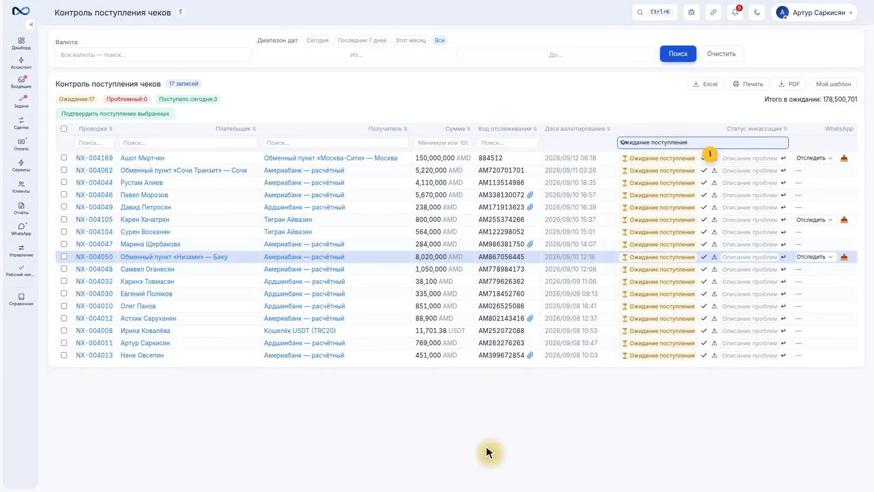874x492 pixels.
Task: Select the Сегодня date range
Action: (317, 40)
